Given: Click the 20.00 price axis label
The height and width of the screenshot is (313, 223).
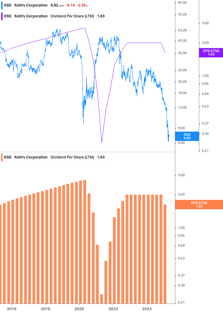Looking at the screenshot, I should point(182,82).
